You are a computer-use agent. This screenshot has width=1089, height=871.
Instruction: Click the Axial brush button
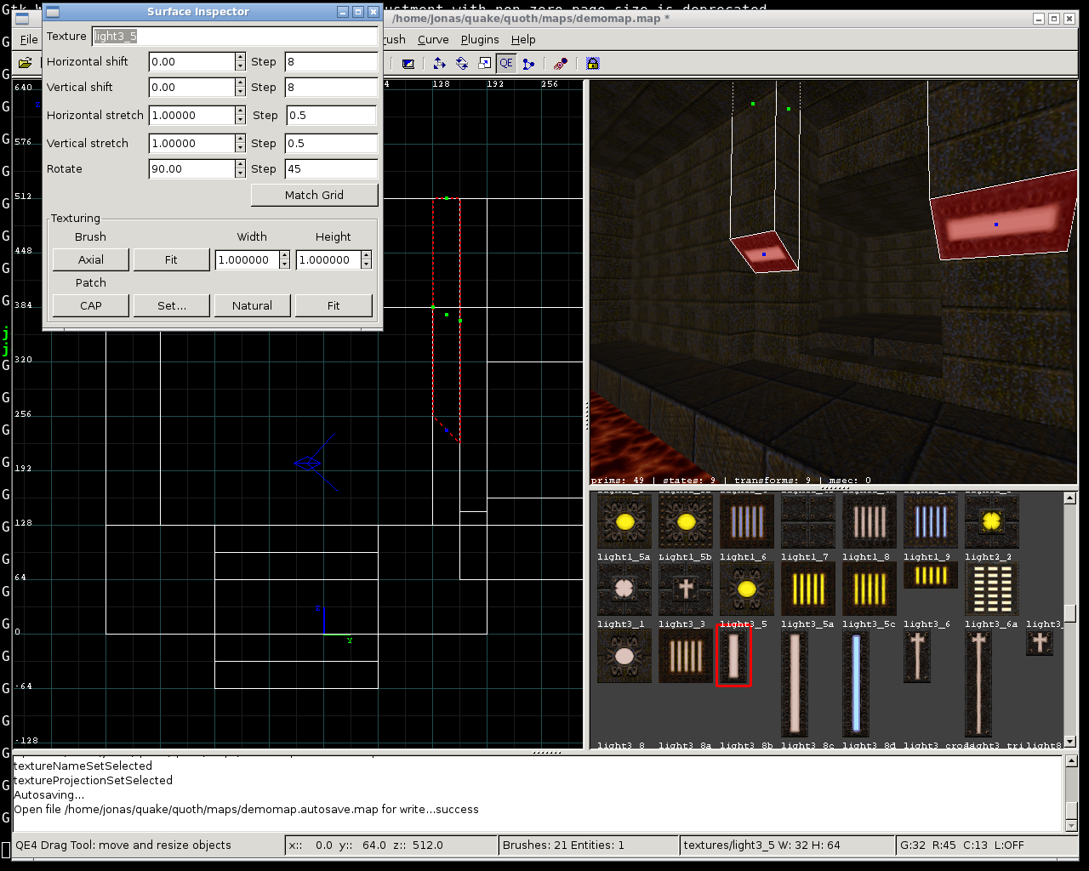[x=91, y=259]
